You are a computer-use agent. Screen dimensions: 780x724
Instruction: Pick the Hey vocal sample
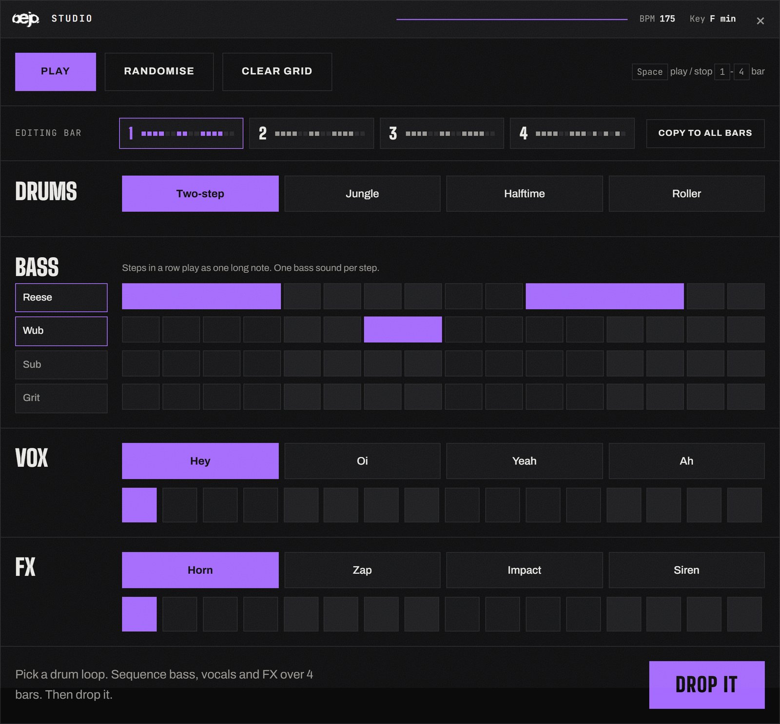click(200, 461)
